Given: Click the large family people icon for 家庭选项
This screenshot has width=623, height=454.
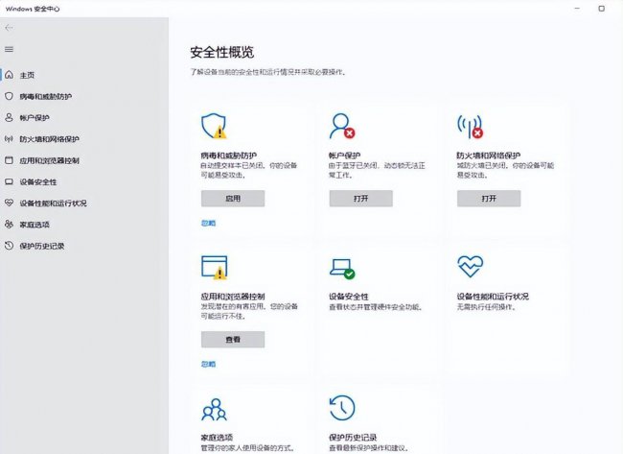Looking at the screenshot, I should coord(214,410).
